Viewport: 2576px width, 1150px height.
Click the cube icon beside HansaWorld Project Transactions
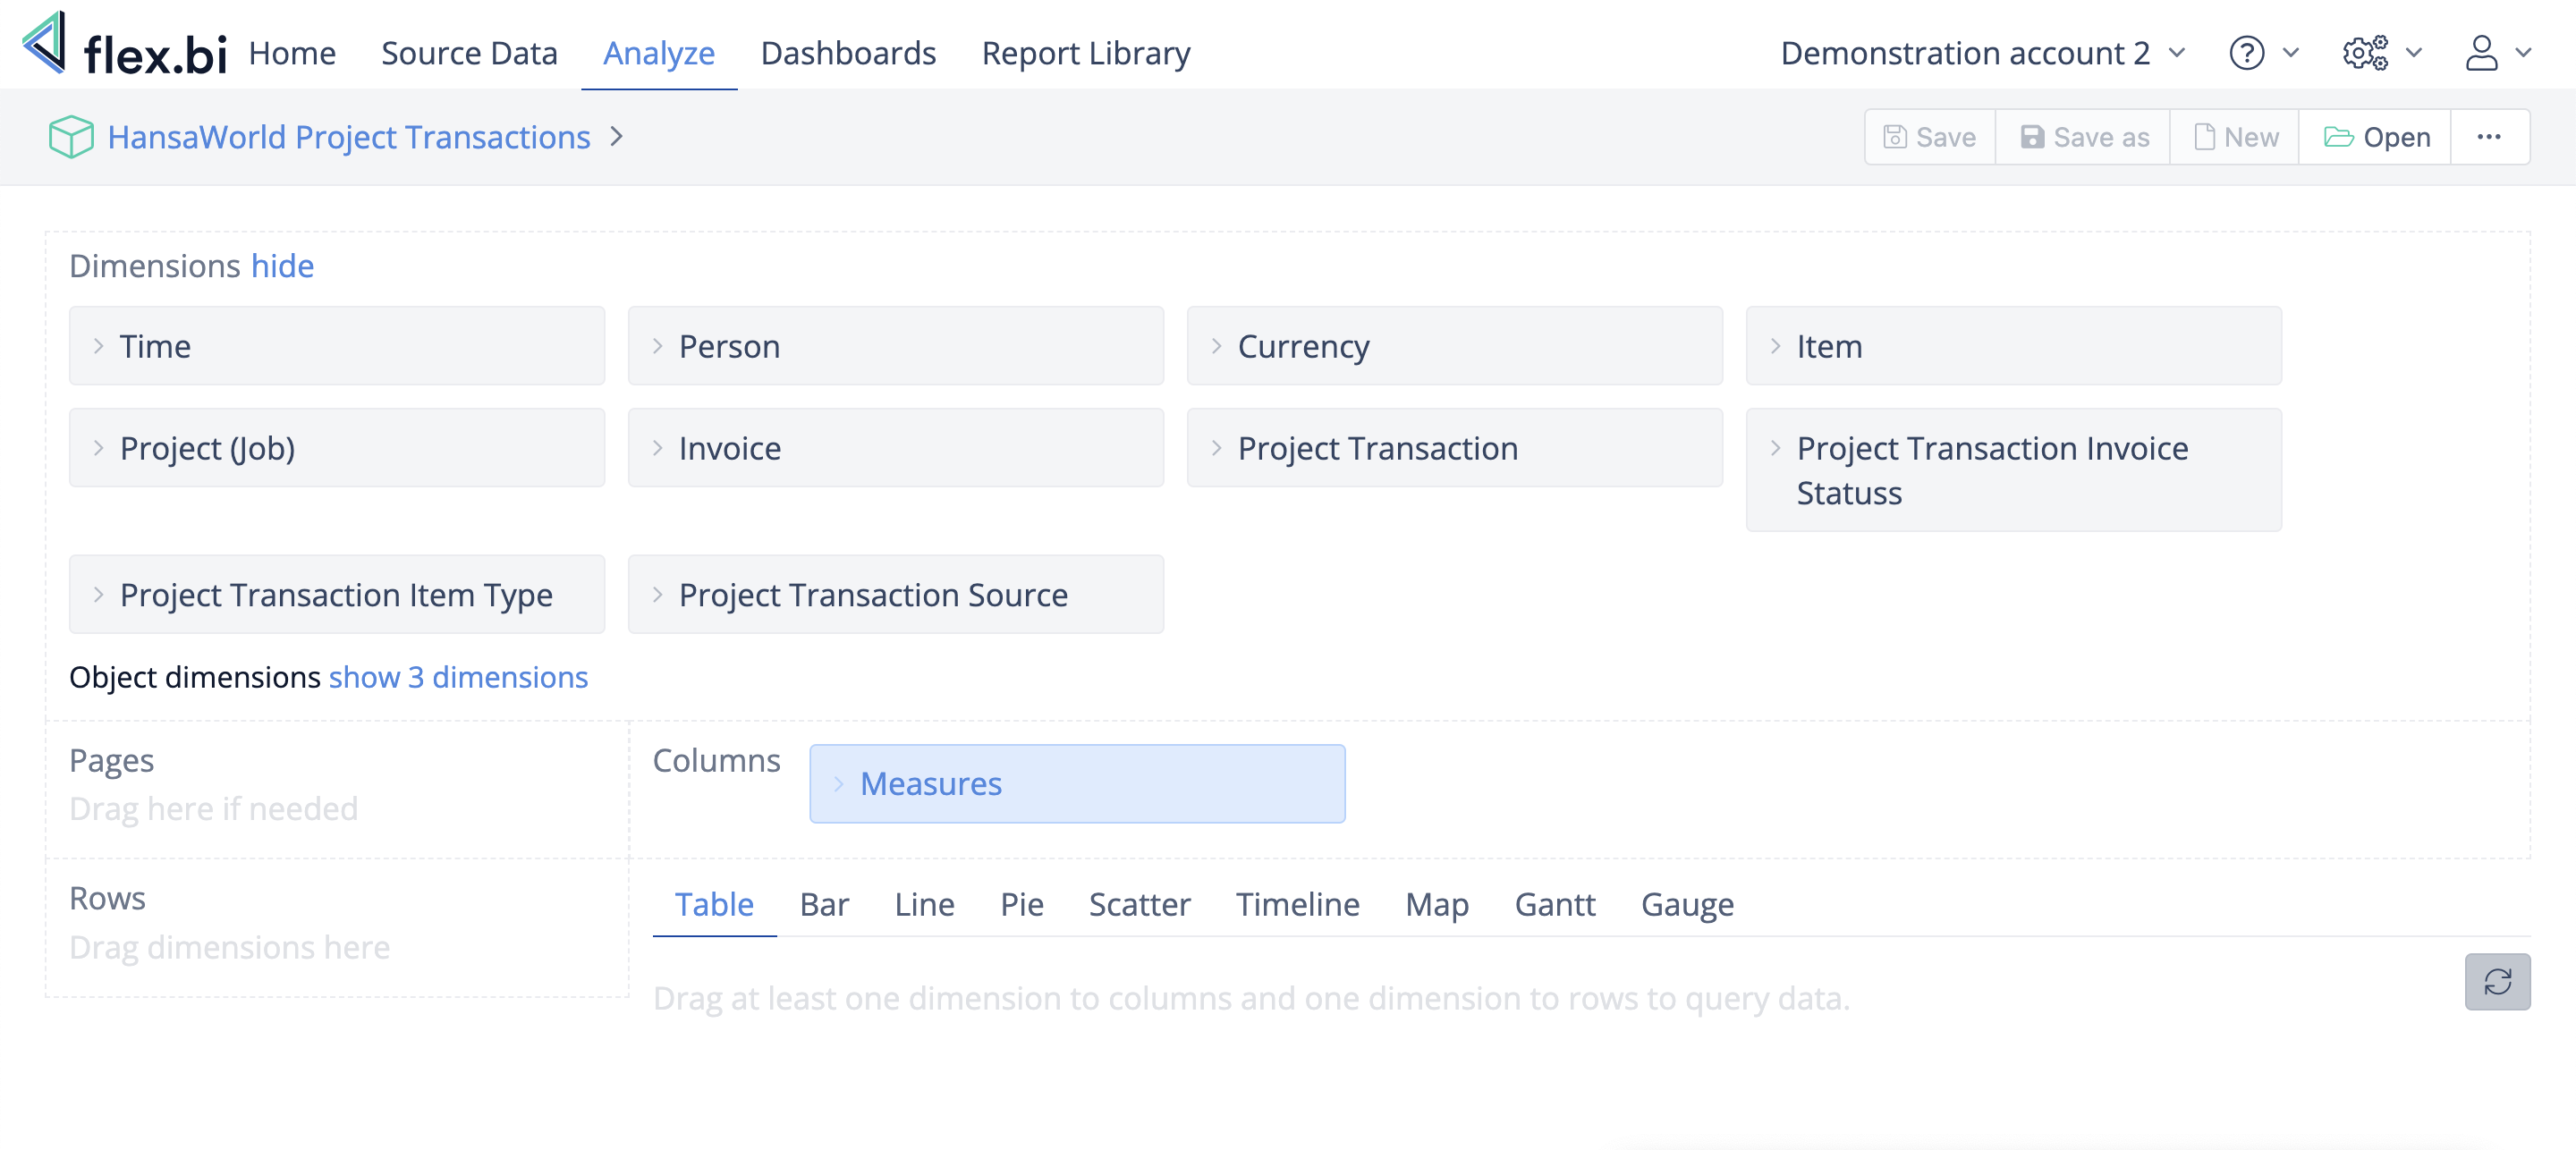click(71, 137)
